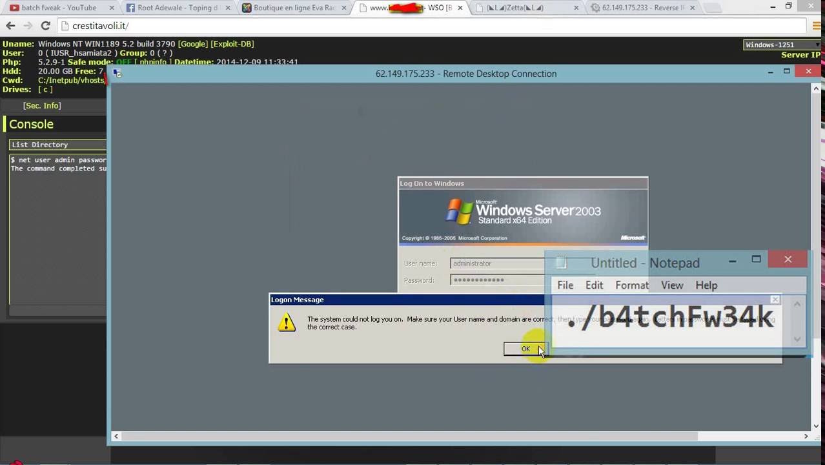Restore down the Chrome browser window
The width and height of the screenshot is (825, 465).
789,6
